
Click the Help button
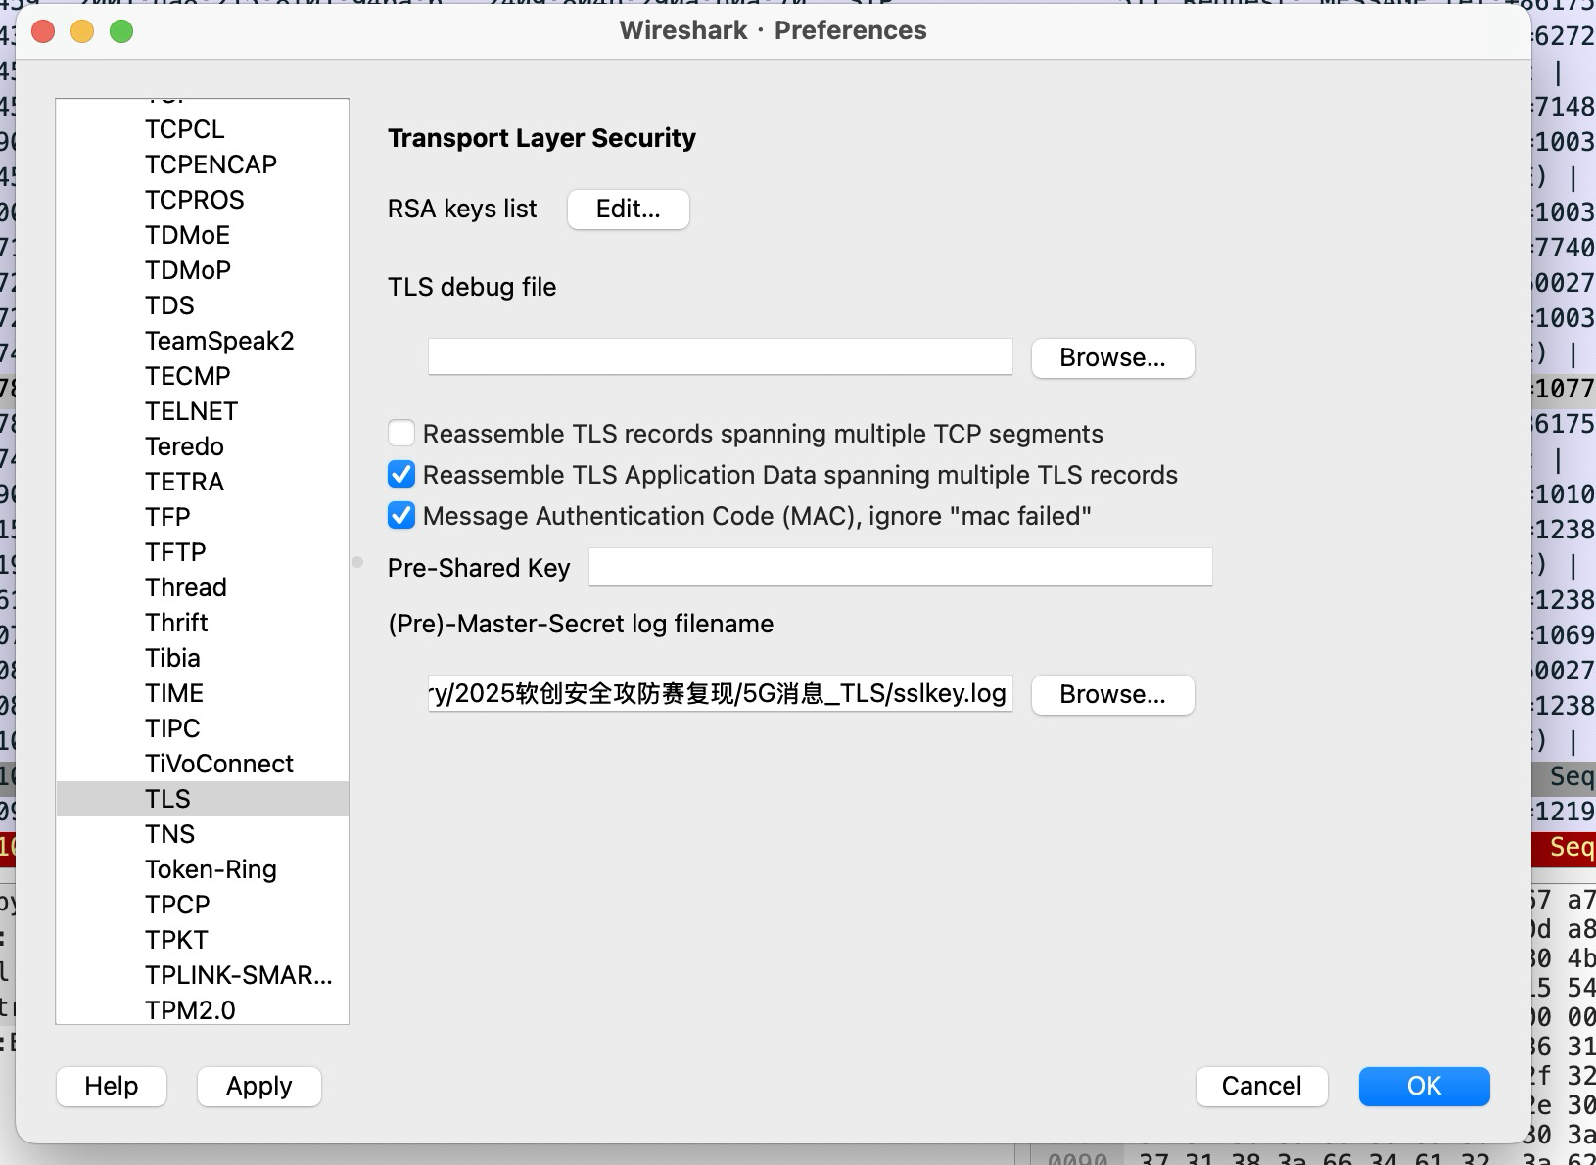112,1087
